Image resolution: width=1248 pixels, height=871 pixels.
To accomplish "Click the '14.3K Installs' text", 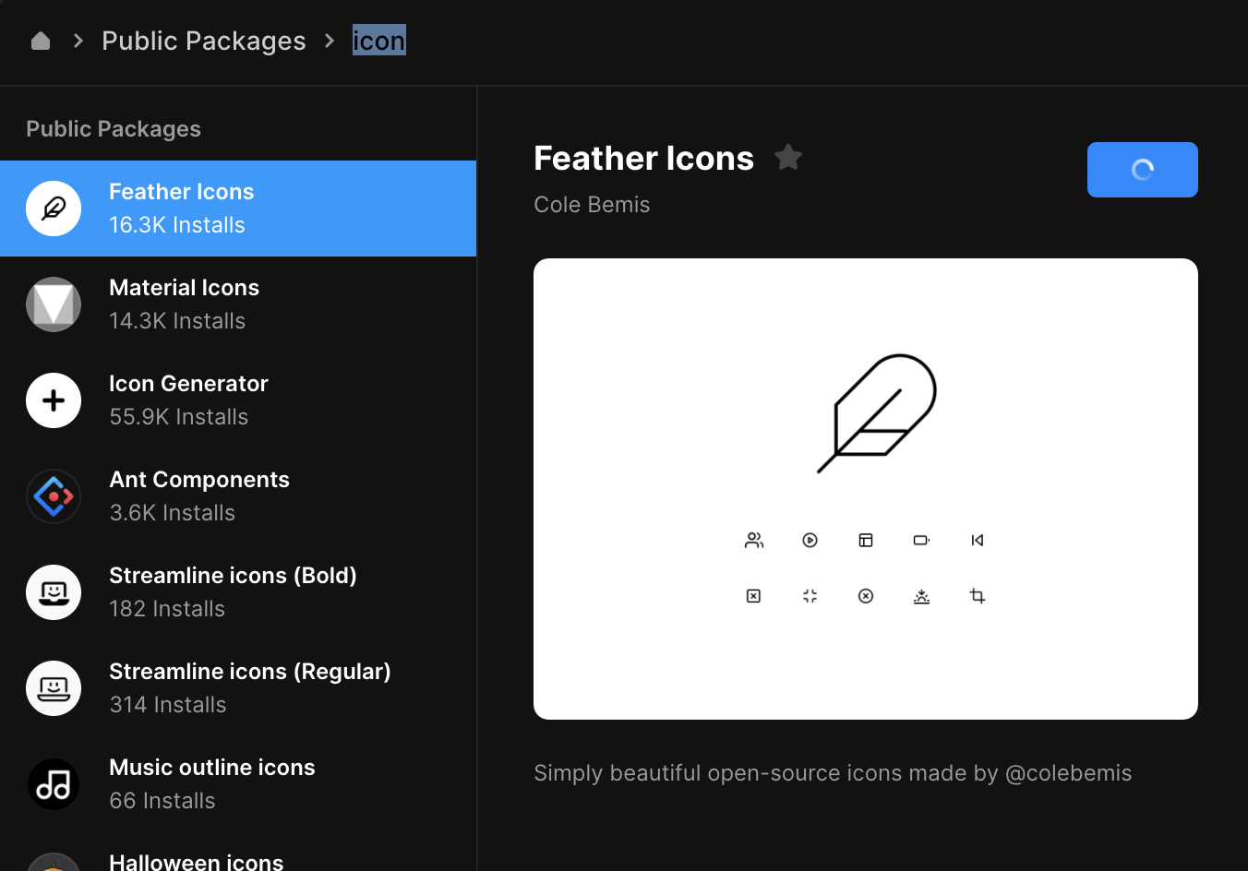I will point(177,321).
